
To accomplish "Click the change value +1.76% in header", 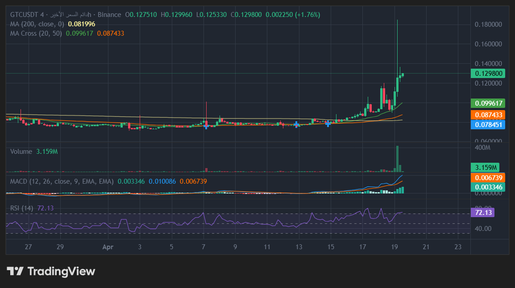I will pyautogui.click(x=307, y=15).
